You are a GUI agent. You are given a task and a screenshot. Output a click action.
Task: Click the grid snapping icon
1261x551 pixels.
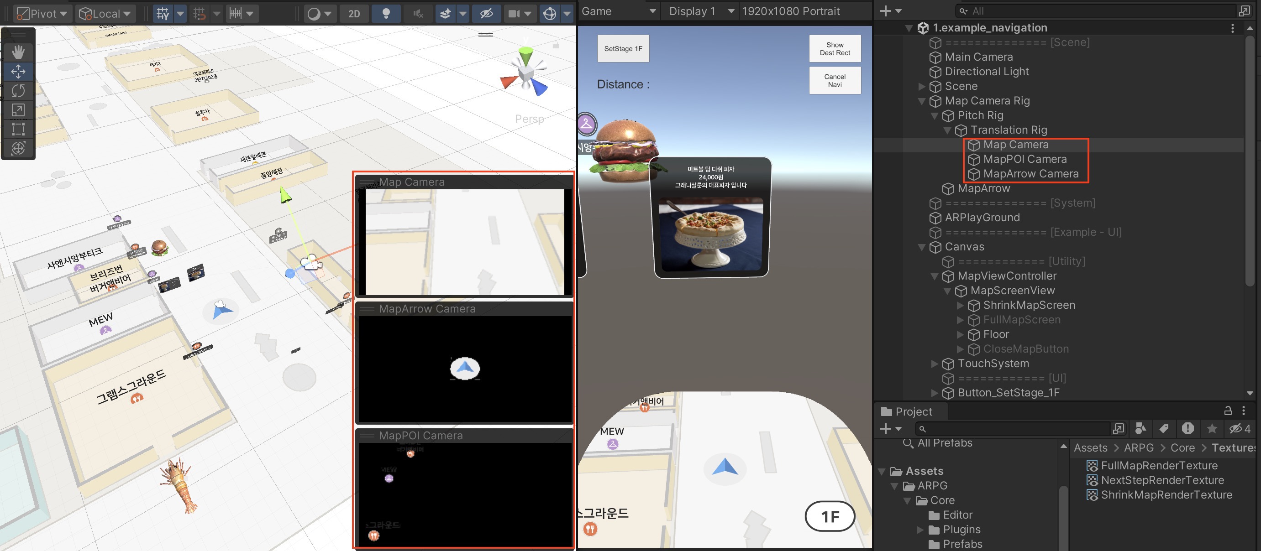199,14
